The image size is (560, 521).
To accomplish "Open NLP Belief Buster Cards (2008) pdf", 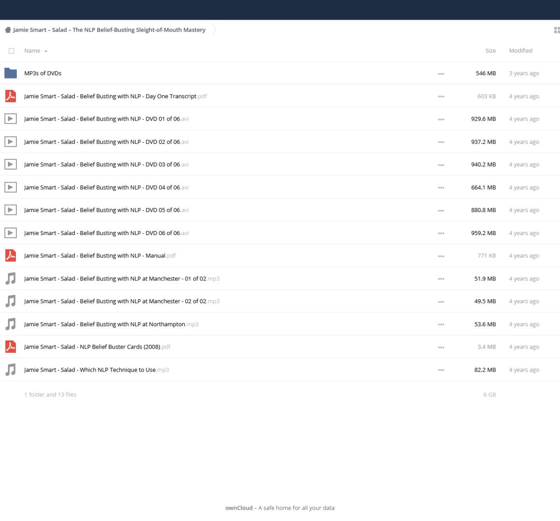I will pyautogui.click(x=97, y=347).
